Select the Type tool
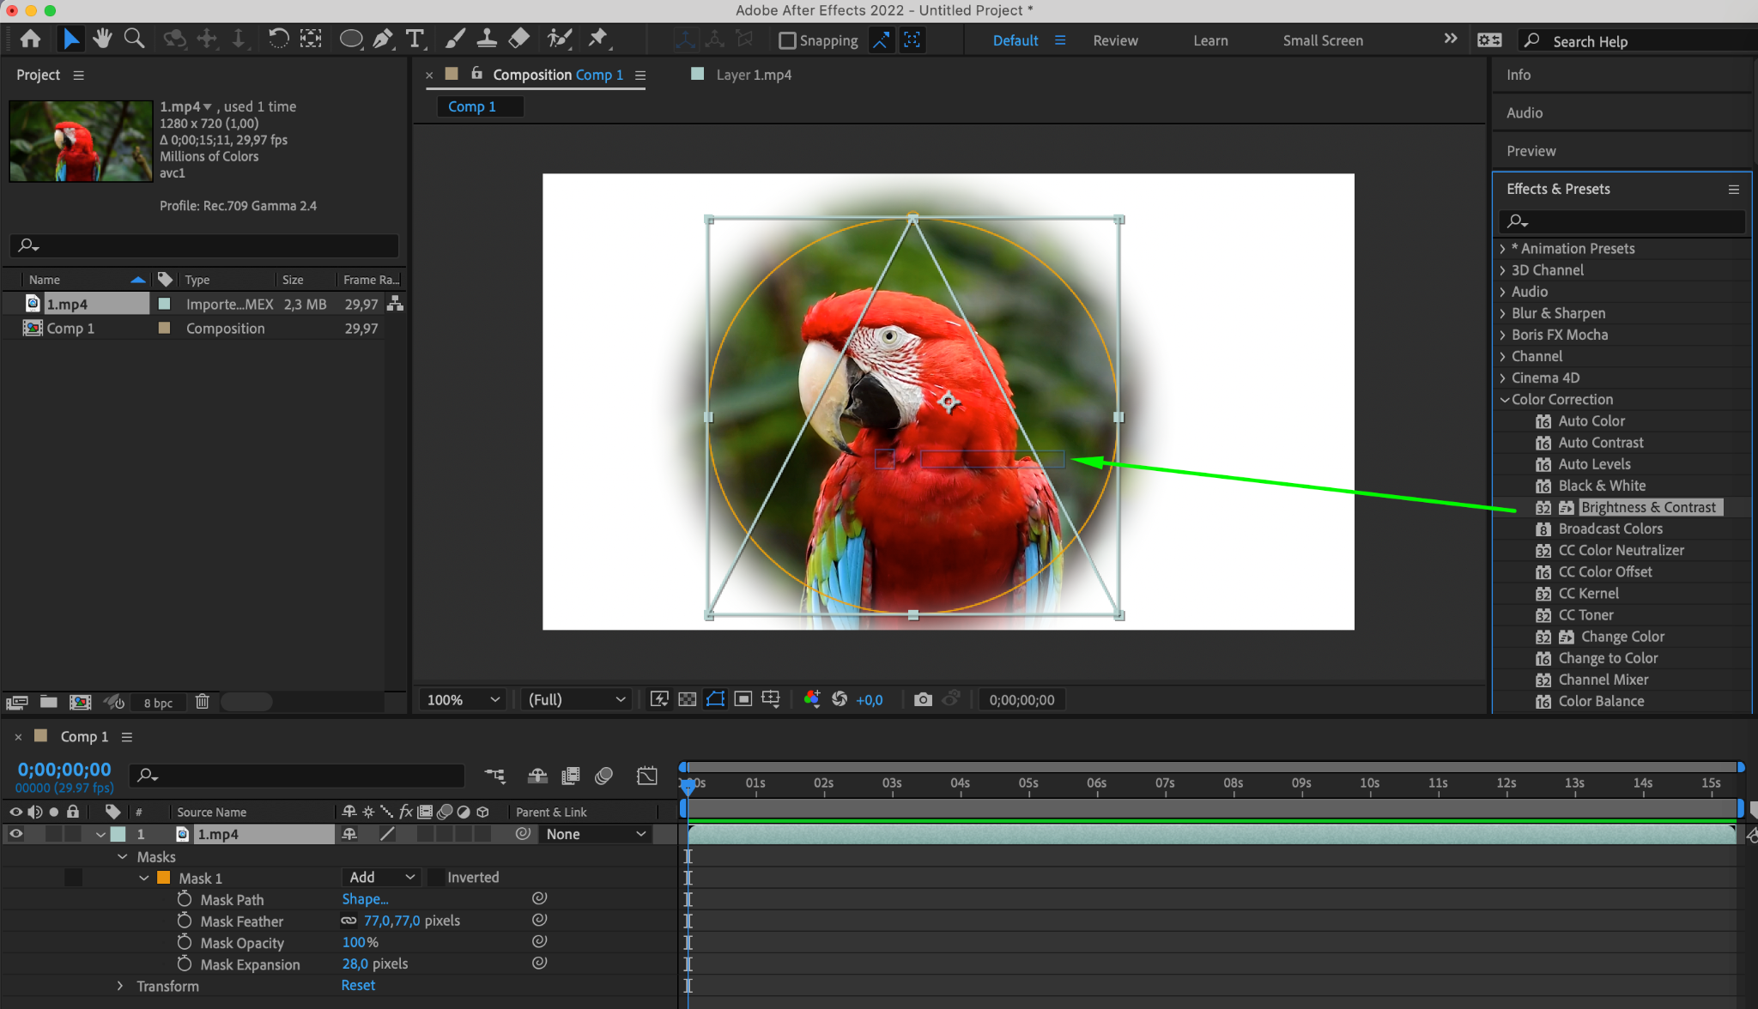Image resolution: width=1758 pixels, height=1009 pixels. 415,39
